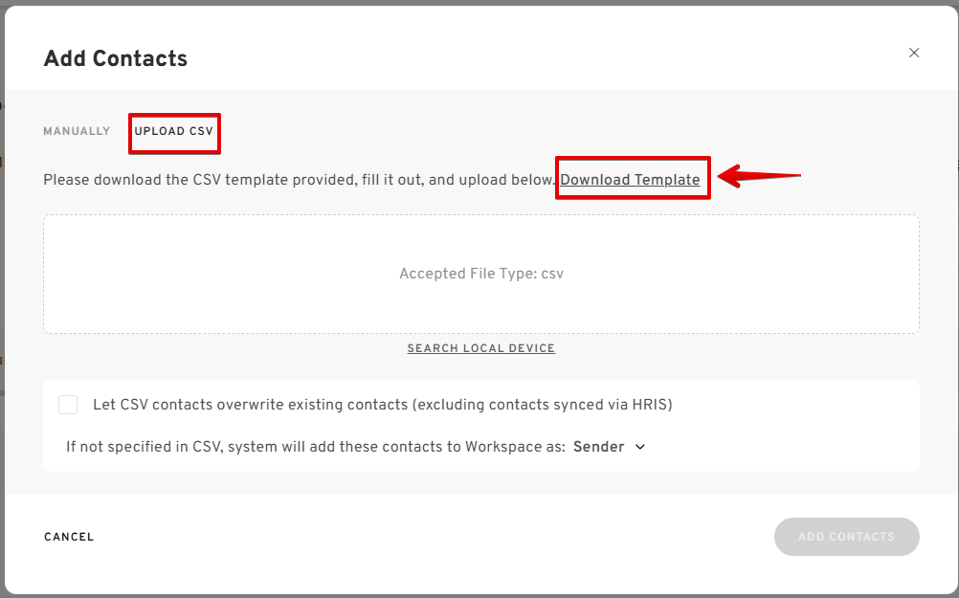Viewport: 959px width, 598px height.
Task: Enable the overwrite existing contacts checkbox
Action: tap(68, 405)
